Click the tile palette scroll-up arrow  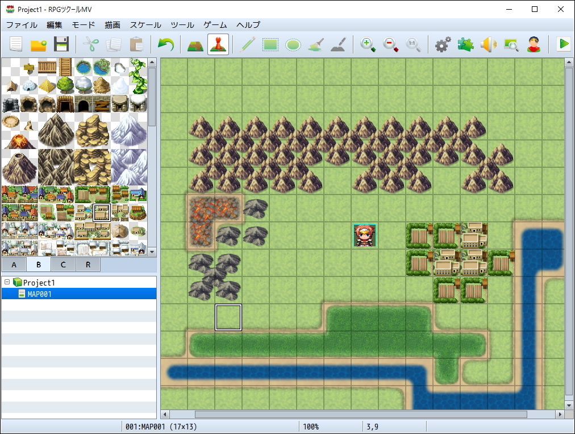(x=152, y=62)
